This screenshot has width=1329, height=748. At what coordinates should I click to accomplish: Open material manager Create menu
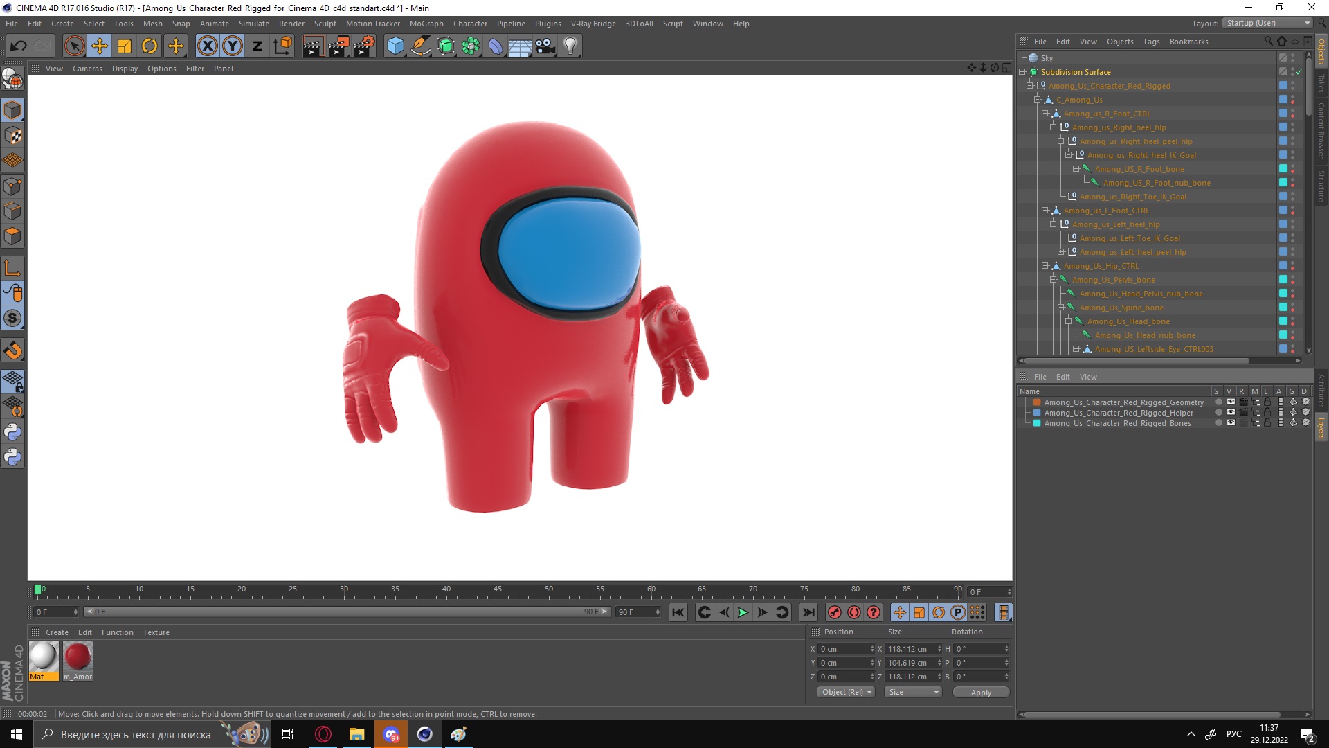pos(57,632)
